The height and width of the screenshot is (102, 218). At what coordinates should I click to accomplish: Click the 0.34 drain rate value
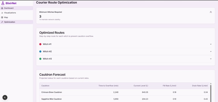point(206,92)
